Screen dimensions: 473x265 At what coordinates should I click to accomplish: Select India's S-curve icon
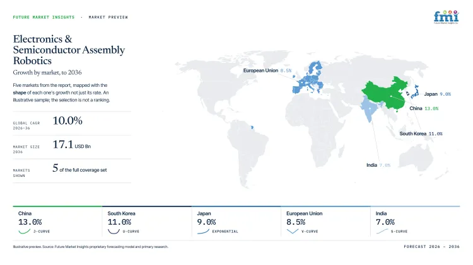[382, 231]
